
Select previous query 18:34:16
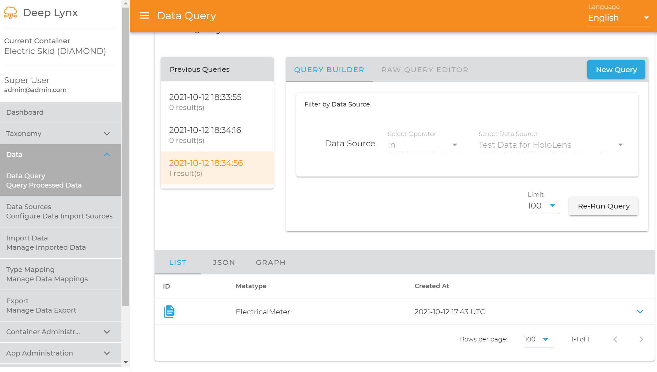click(x=217, y=135)
